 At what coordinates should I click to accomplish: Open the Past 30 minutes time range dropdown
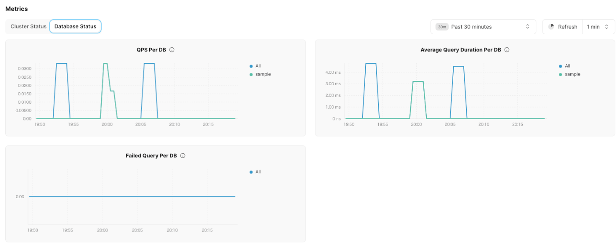point(483,27)
